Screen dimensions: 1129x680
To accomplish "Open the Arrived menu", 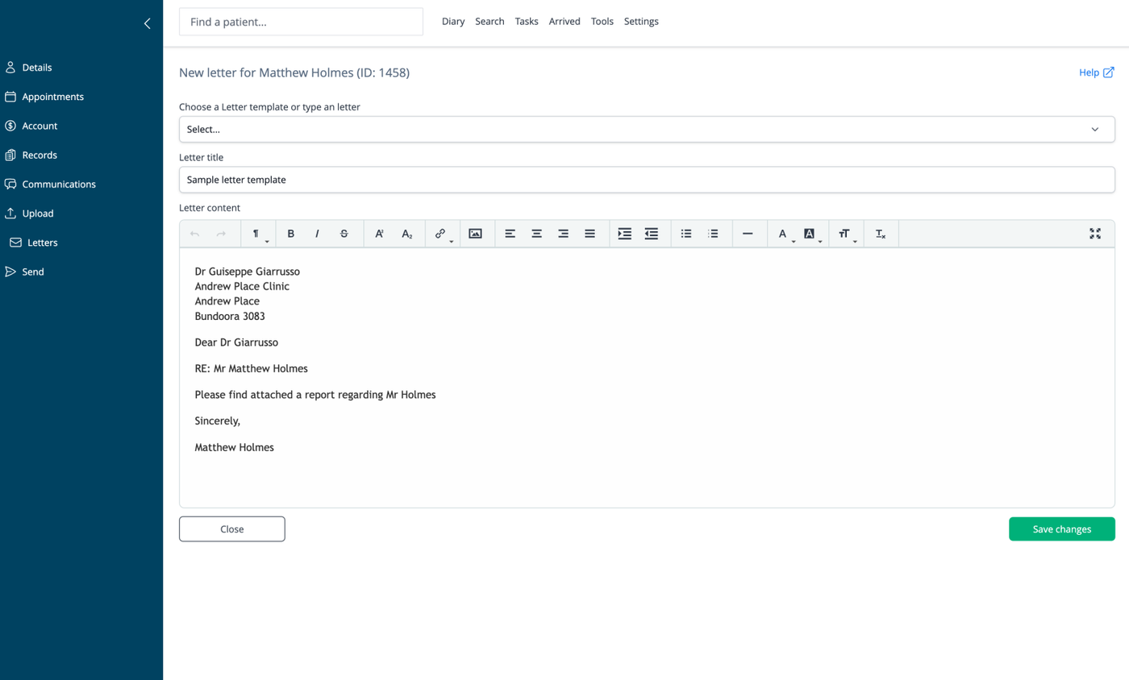I will (564, 22).
